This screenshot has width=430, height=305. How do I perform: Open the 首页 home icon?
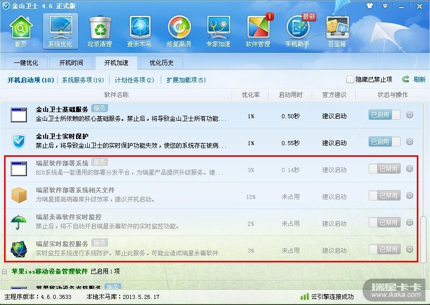[x=21, y=31]
